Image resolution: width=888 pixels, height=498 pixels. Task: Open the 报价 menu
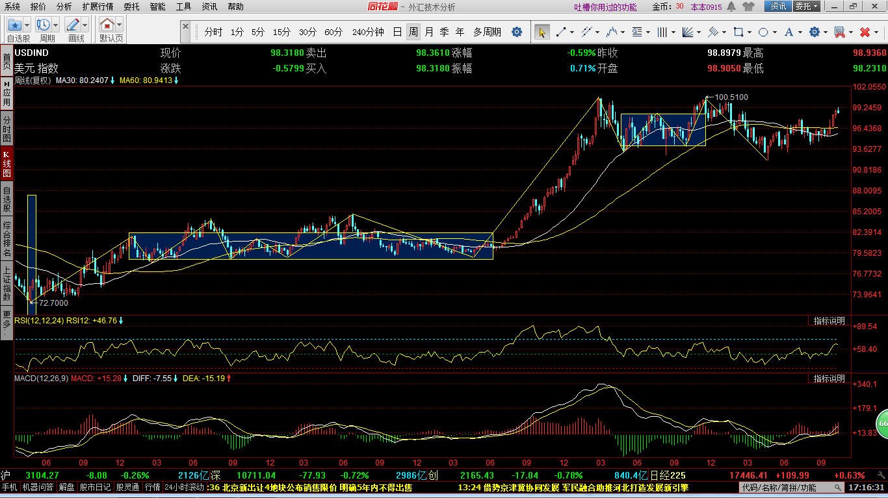[x=38, y=6]
